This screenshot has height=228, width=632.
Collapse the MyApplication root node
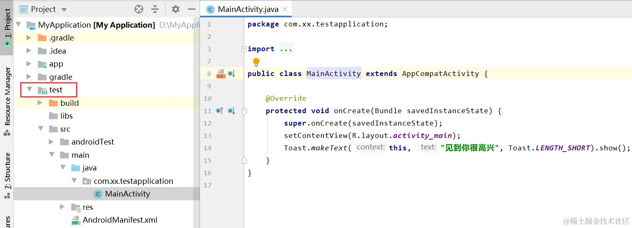tap(19, 25)
